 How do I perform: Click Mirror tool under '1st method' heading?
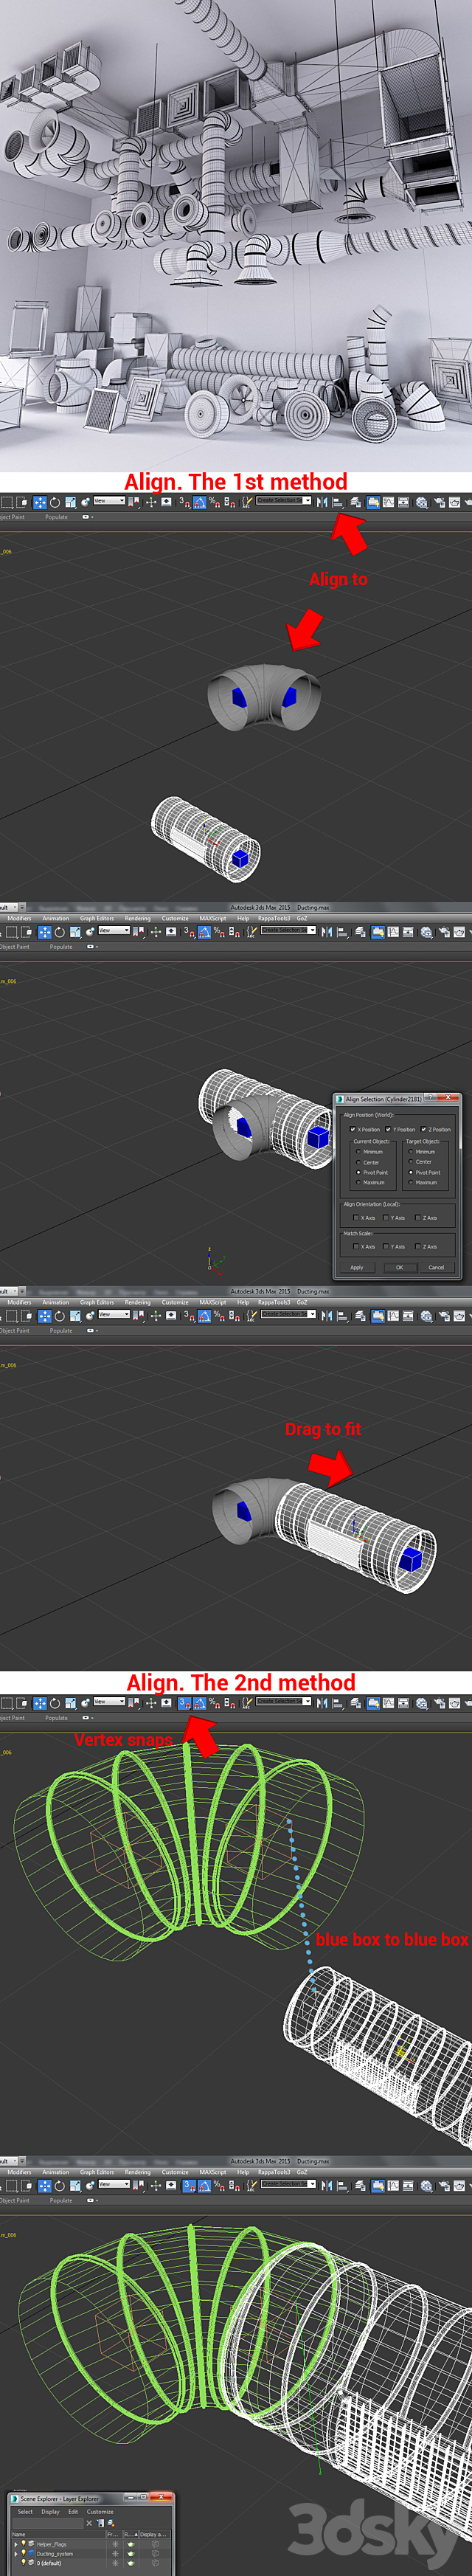322,501
